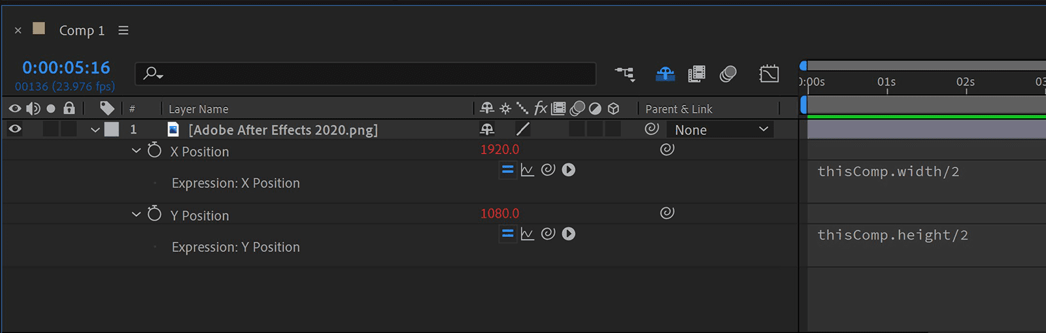Click the layer label color swatch
Screen dimensions: 1046x333
tap(112, 129)
